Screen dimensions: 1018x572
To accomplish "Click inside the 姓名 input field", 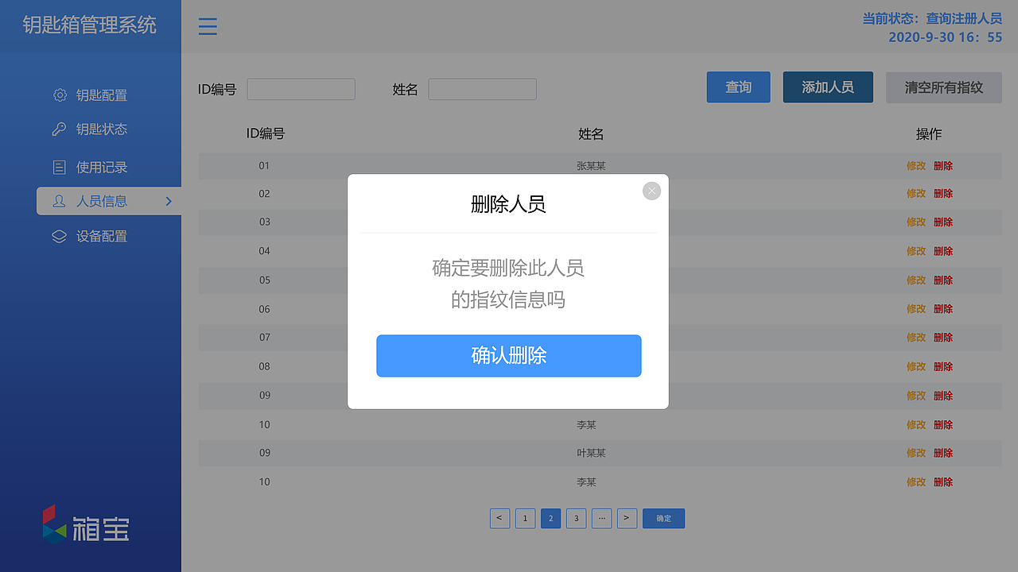I will tap(482, 89).
